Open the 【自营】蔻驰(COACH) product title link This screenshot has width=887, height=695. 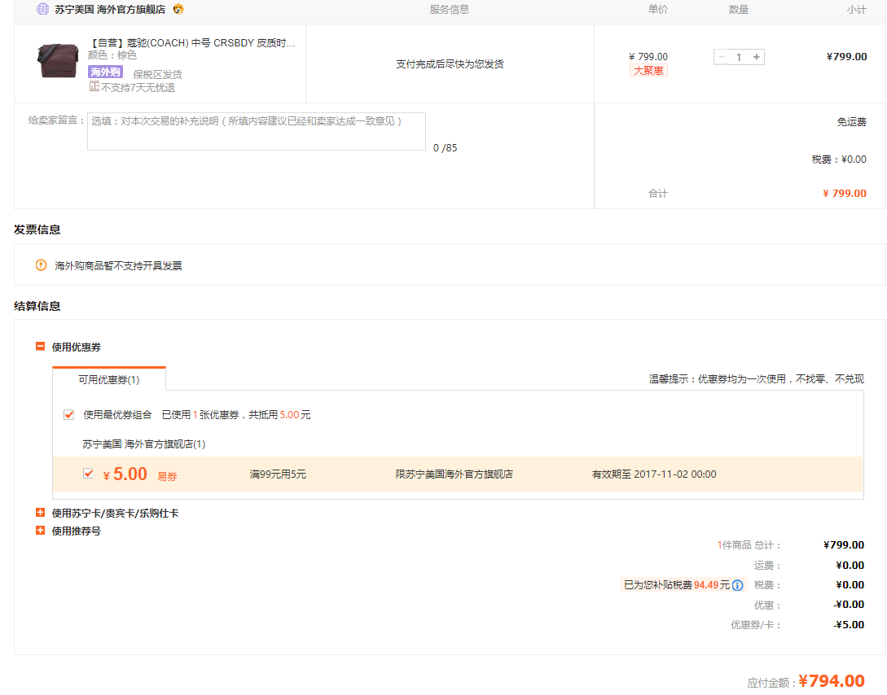coord(193,43)
